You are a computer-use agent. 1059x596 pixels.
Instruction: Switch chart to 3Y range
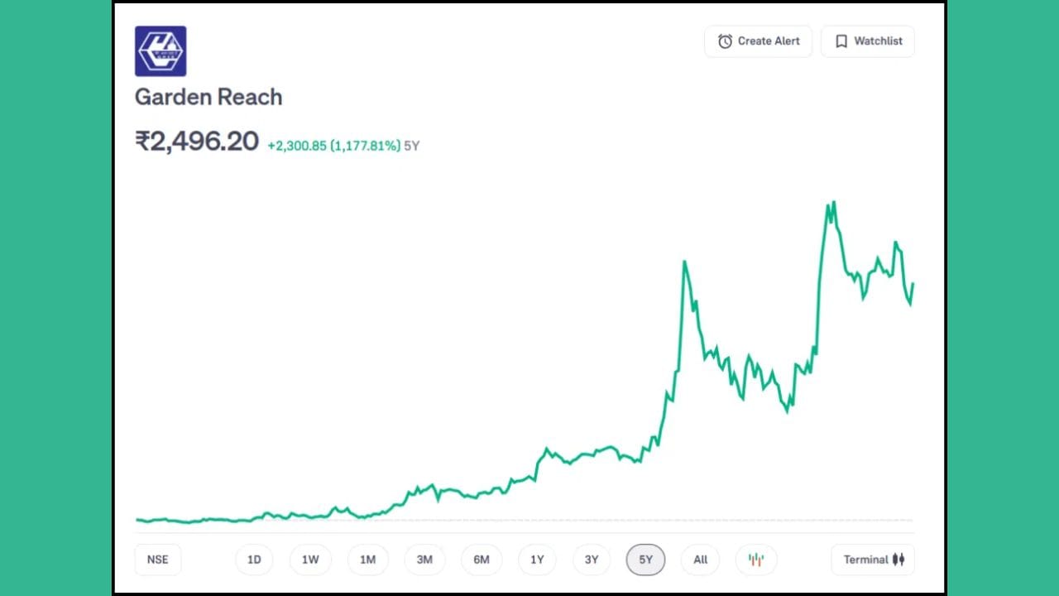592,560
